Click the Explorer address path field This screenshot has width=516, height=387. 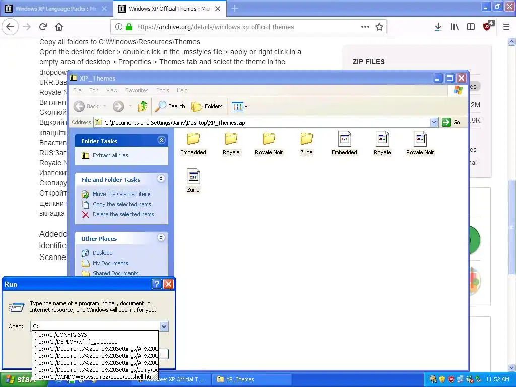[262, 123]
